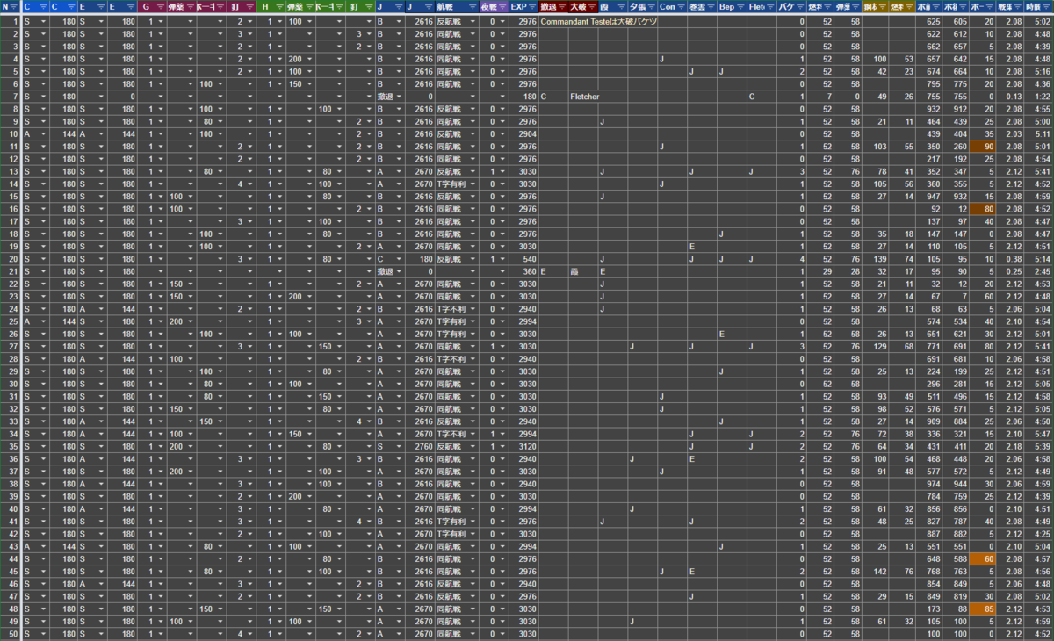Select the orange 60 cell in row 44

983,558
